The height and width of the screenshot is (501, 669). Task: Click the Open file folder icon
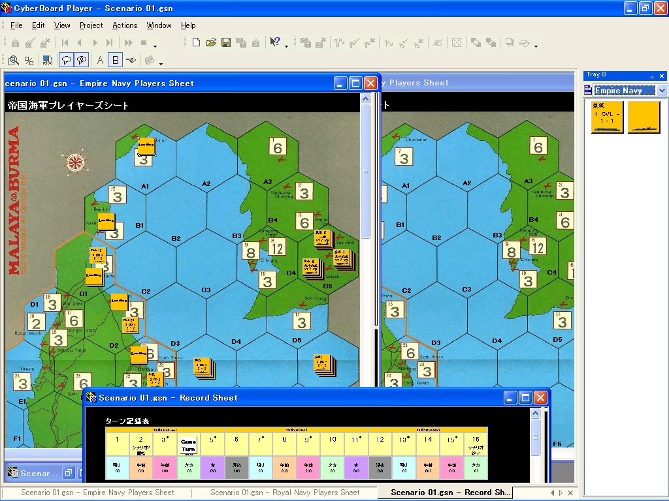click(211, 42)
